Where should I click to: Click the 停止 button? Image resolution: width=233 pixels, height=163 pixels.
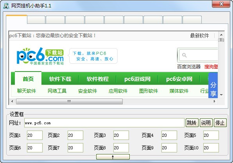(x=220, y=123)
